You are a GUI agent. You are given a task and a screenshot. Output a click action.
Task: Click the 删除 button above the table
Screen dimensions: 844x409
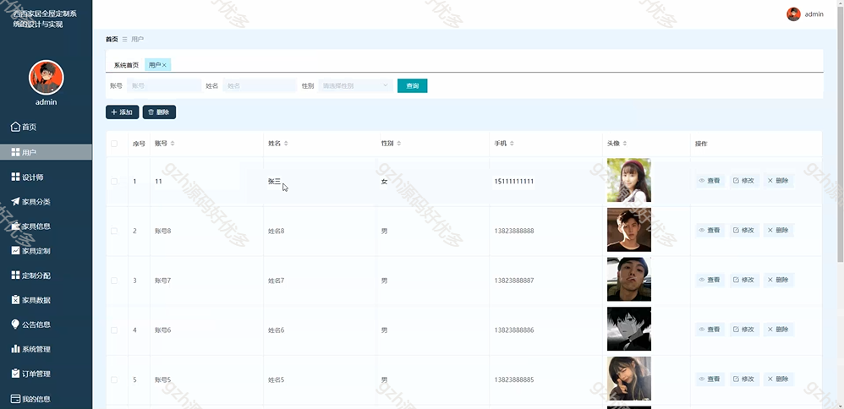click(x=159, y=112)
